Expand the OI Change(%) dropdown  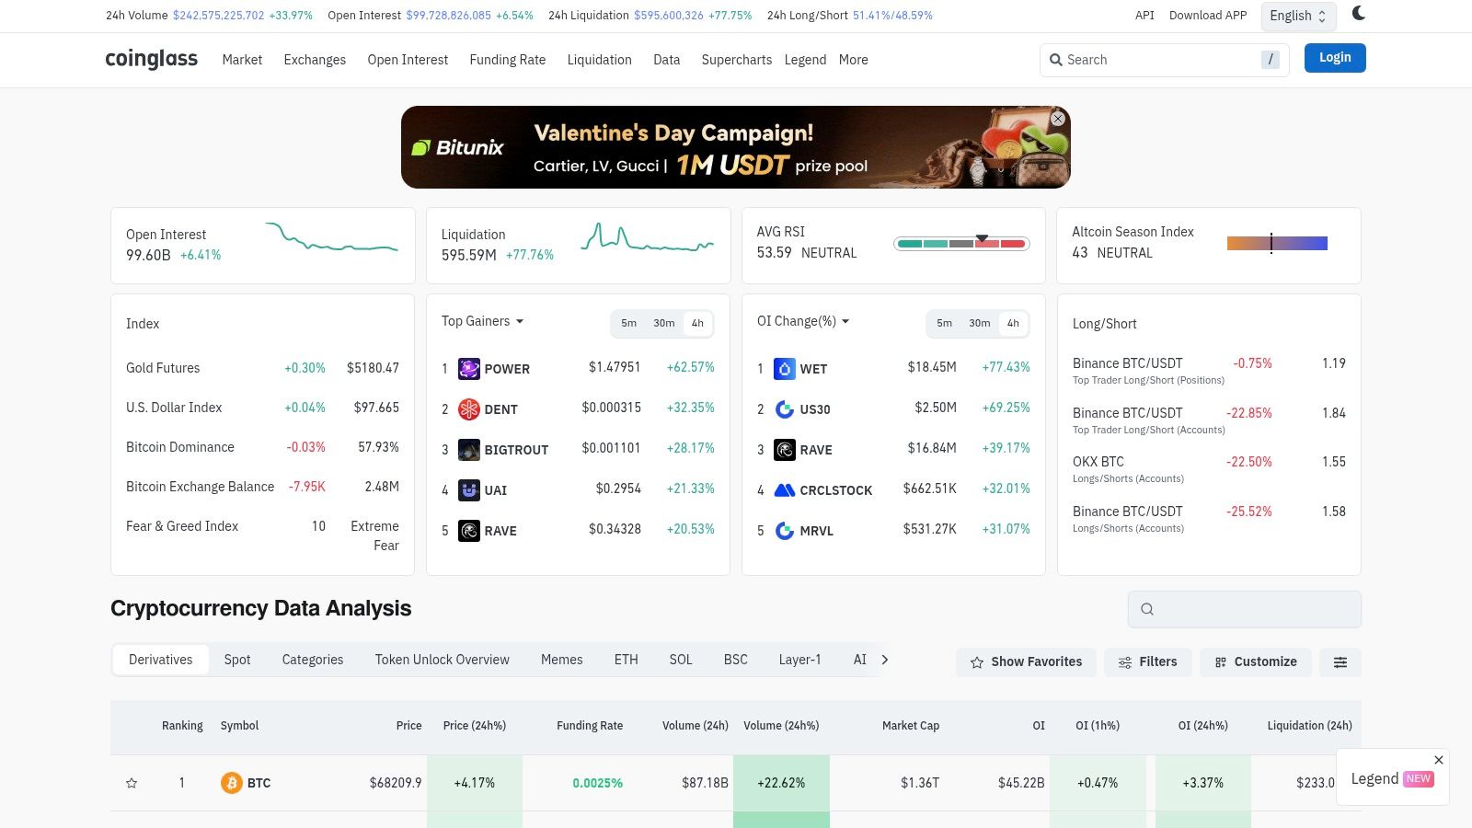pyautogui.click(x=803, y=321)
